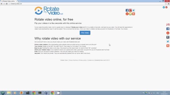Open VirtualBox from the taskbar
Image resolution: width=170 pixels, height=95 pixels.
coord(46,93)
